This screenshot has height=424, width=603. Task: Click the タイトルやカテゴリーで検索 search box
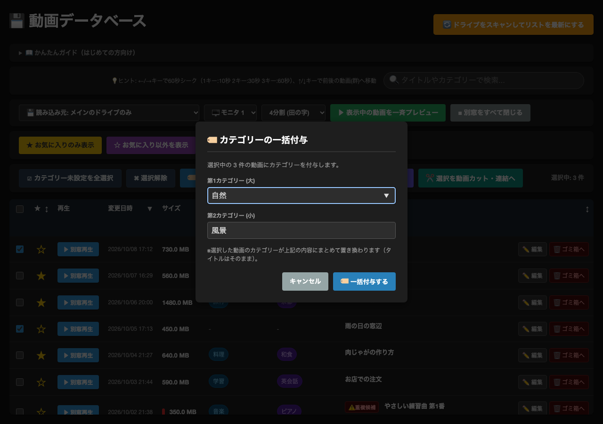[484, 81]
